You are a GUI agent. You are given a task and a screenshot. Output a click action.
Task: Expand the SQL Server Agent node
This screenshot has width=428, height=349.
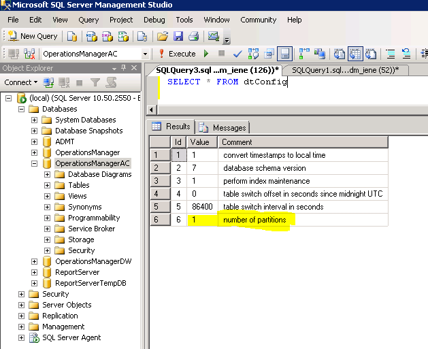pos(22,337)
